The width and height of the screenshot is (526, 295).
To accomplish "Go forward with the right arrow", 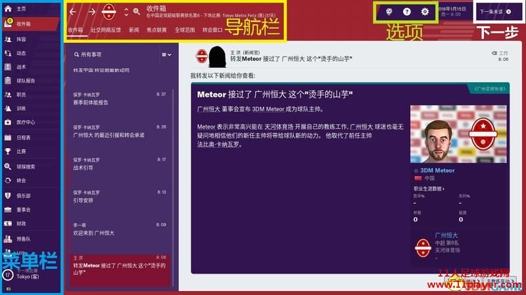I will pos(92,12).
